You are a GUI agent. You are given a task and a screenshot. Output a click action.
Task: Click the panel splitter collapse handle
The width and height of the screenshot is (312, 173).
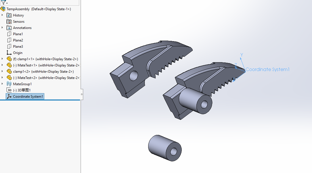(x=82, y=94)
